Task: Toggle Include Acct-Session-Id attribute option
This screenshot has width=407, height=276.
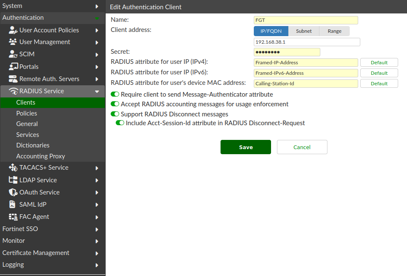Action: [120, 123]
